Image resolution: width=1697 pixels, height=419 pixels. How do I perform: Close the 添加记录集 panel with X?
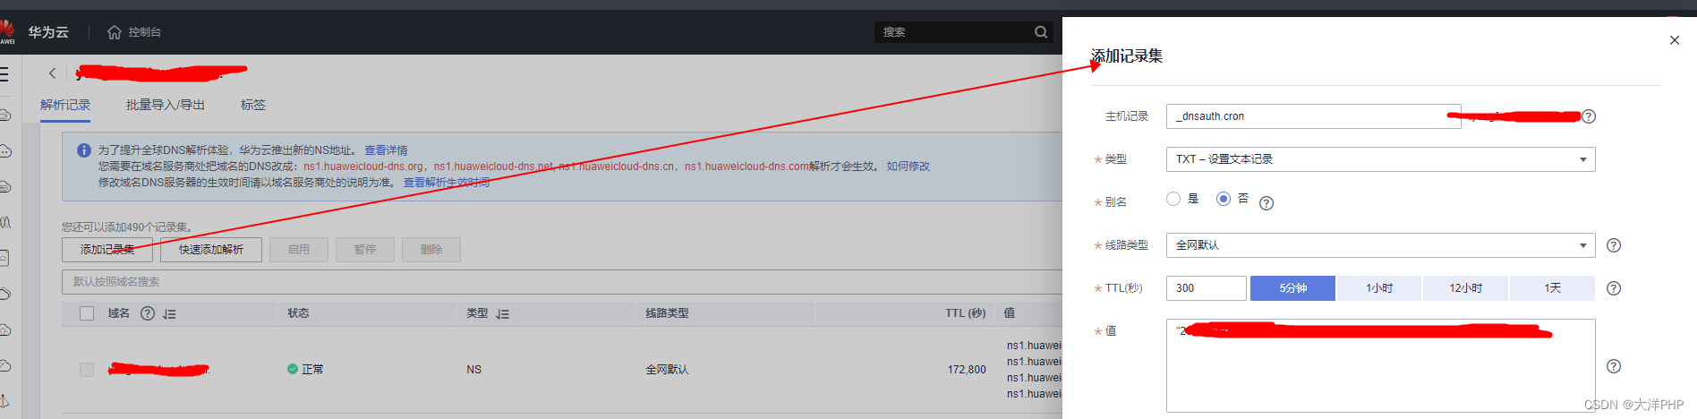(x=1675, y=40)
